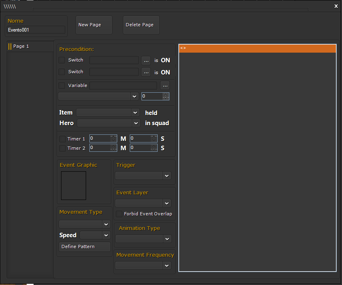Click the Timer 1 minutes field
Screen dimensions: 342x285
click(103, 139)
